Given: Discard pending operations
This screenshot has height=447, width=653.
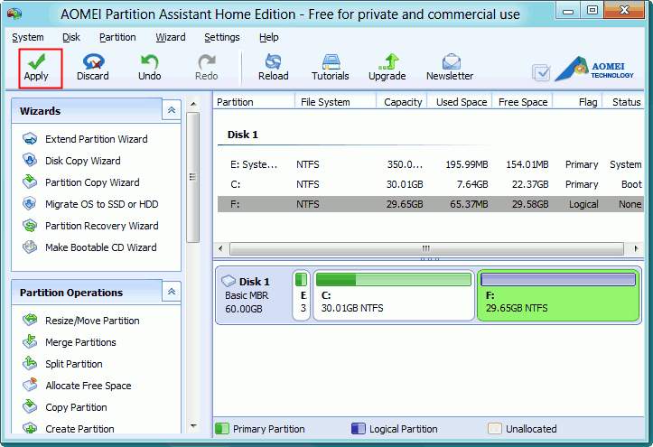Looking at the screenshot, I should tap(93, 68).
